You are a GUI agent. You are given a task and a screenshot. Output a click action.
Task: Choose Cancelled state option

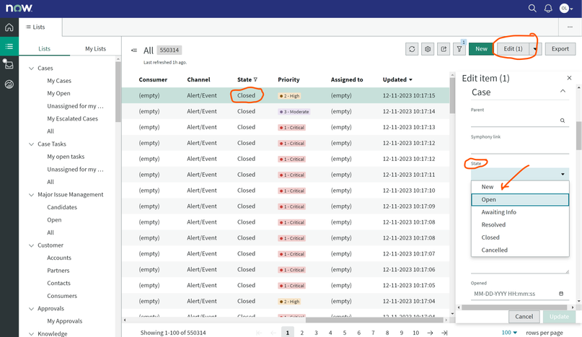tap(520, 250)
